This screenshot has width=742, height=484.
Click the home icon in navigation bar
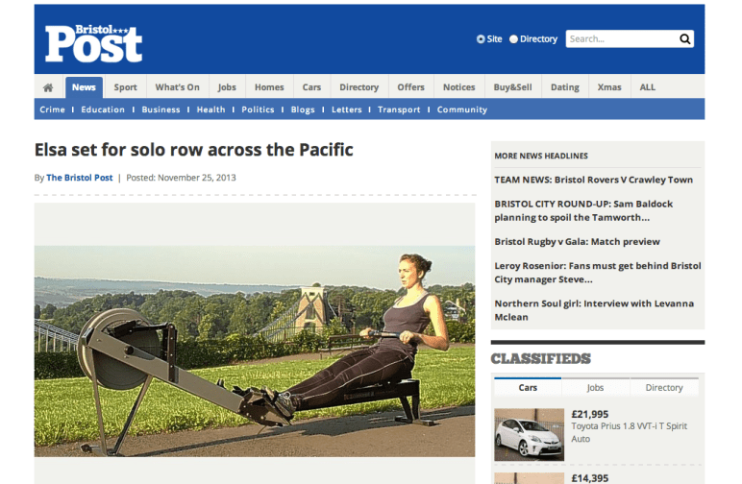(x=48, y=87)
